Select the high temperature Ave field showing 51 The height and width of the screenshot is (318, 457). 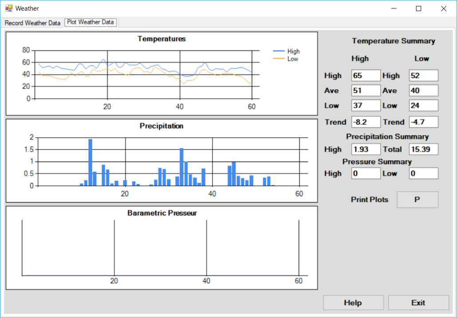[366, 91]
